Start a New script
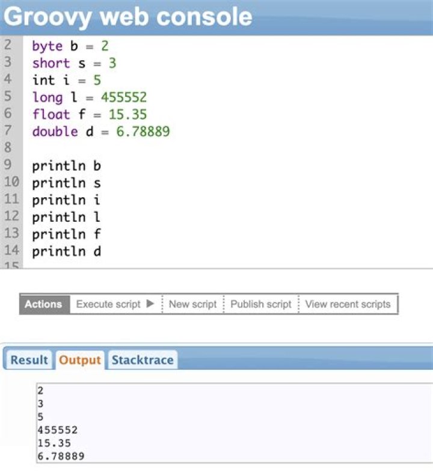Screen dimensions: 433x472 192,304
